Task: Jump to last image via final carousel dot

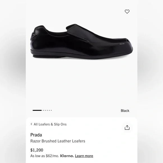Action: click(51, 110)
